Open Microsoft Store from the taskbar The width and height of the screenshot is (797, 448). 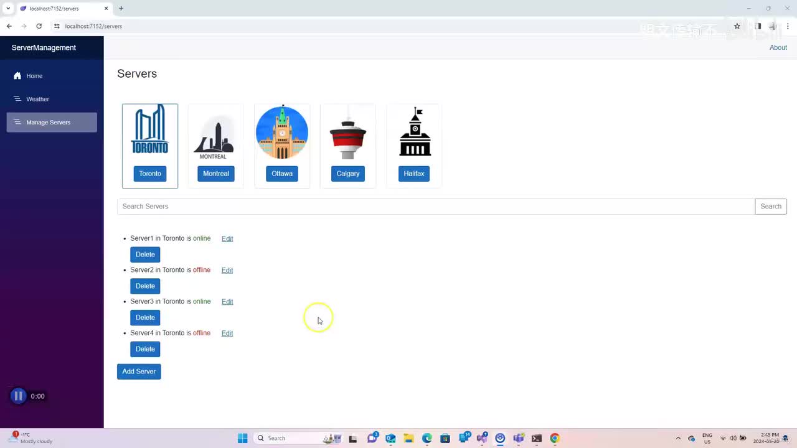pos(445,438)
